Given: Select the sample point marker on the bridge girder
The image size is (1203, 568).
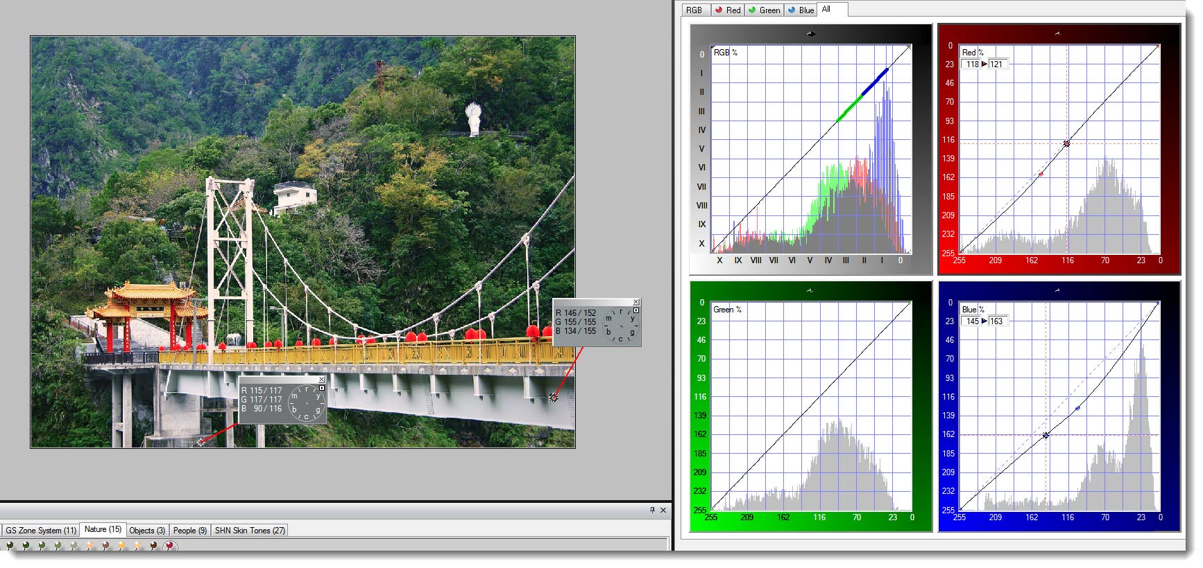Looking at the screenshot, I should [x=553, y=397].
